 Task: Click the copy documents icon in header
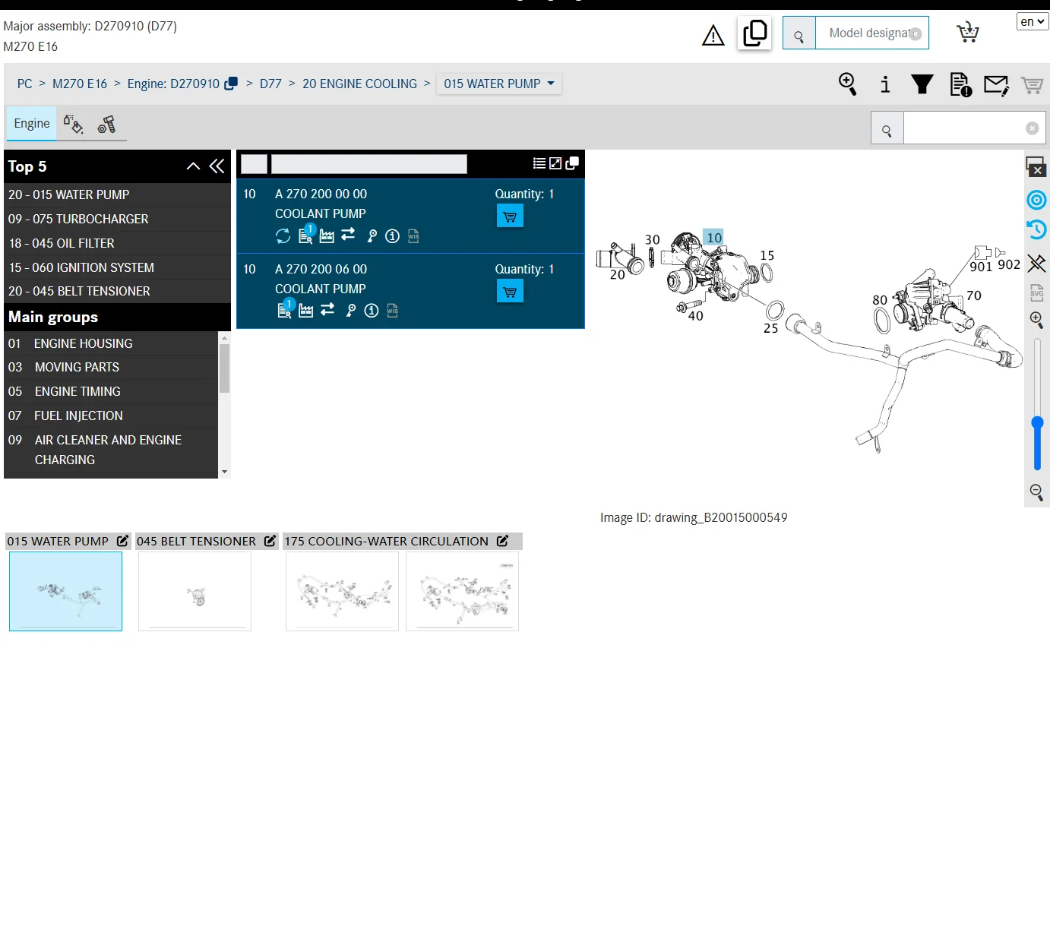point(755,33)
